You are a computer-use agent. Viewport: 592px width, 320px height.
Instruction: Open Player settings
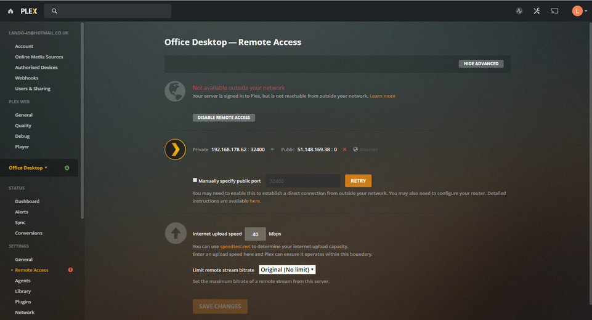click(x=22, y=146)
